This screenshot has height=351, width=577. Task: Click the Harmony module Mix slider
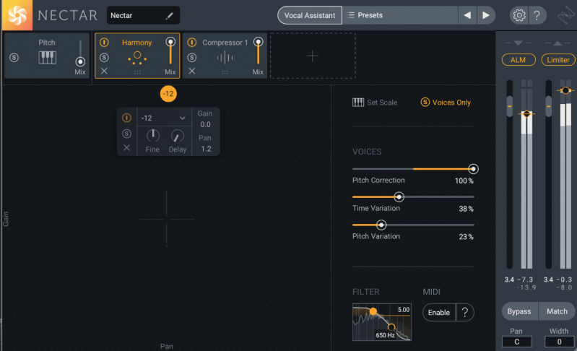click(x=170, y=51)
